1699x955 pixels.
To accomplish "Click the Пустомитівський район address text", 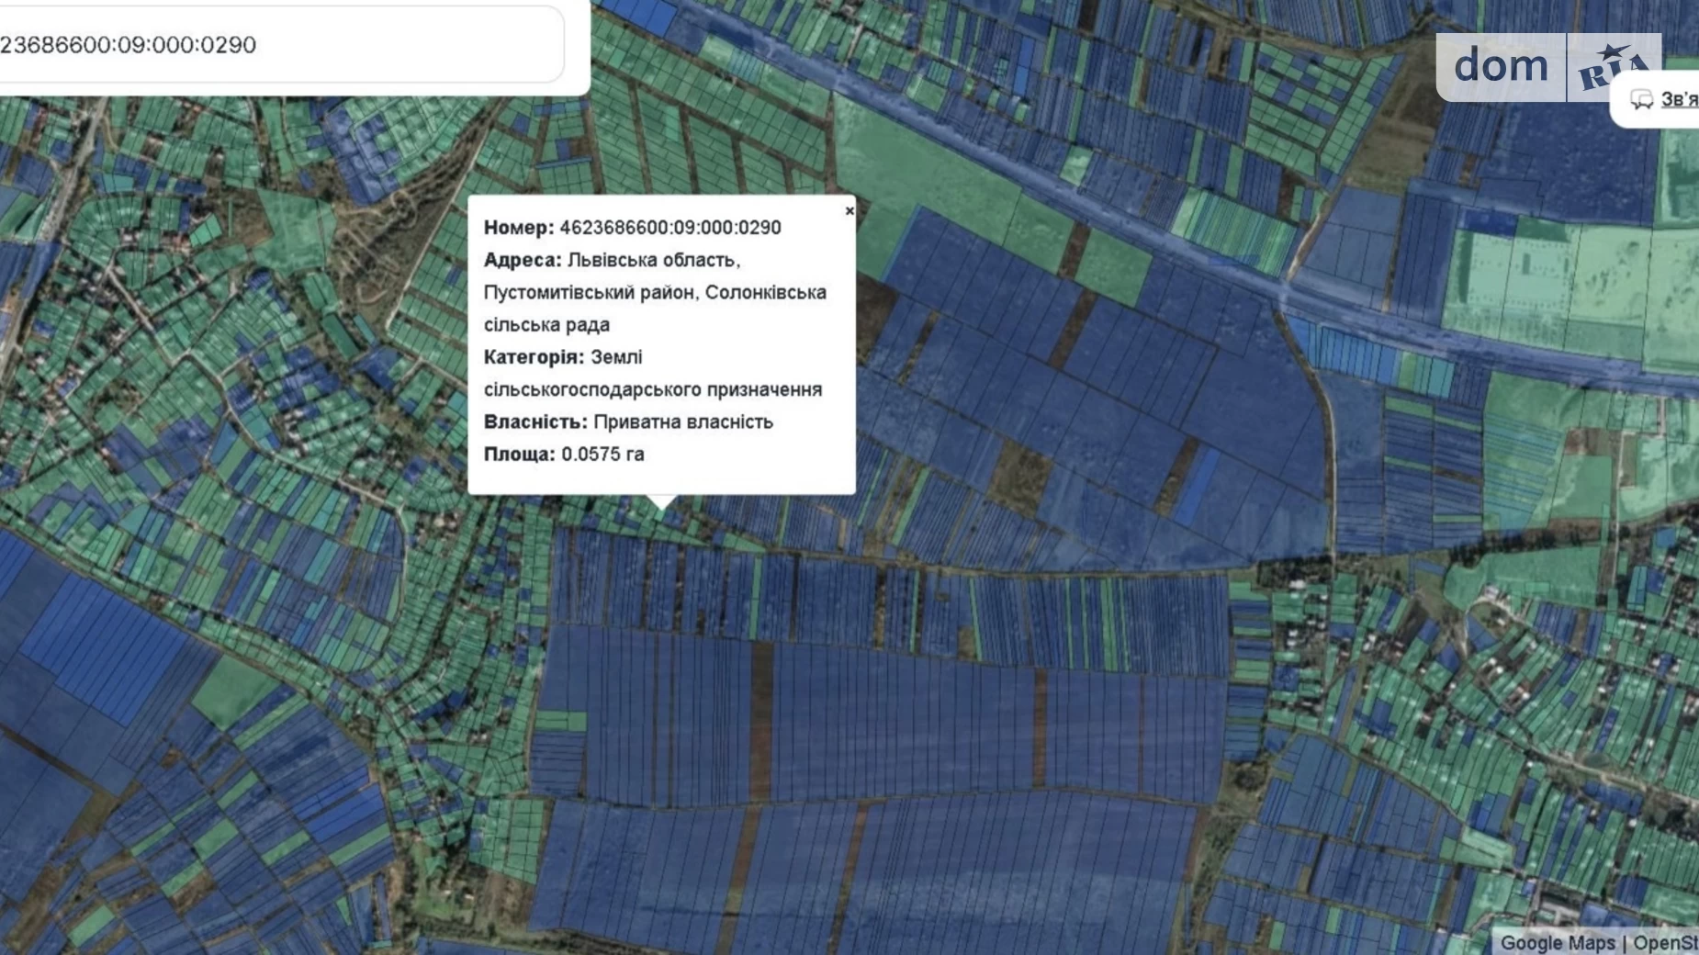I will [x=591, y=292].
